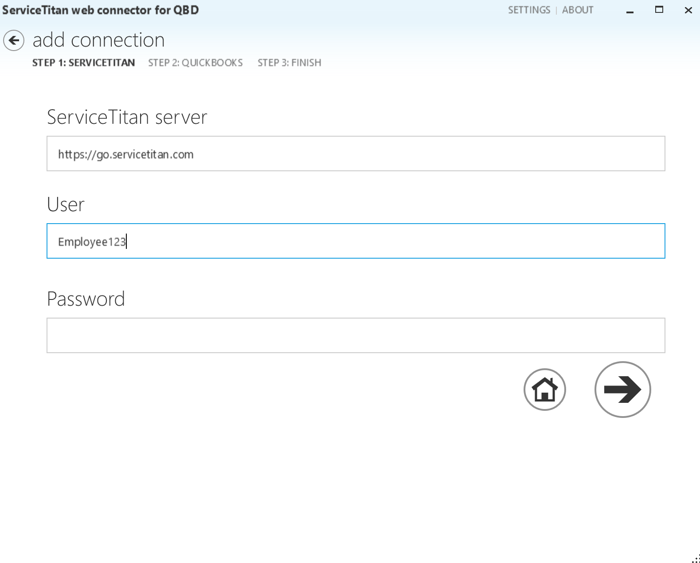Click into the Password field
The height and width of the screenshot is (563, 700).
pos(356,335)
